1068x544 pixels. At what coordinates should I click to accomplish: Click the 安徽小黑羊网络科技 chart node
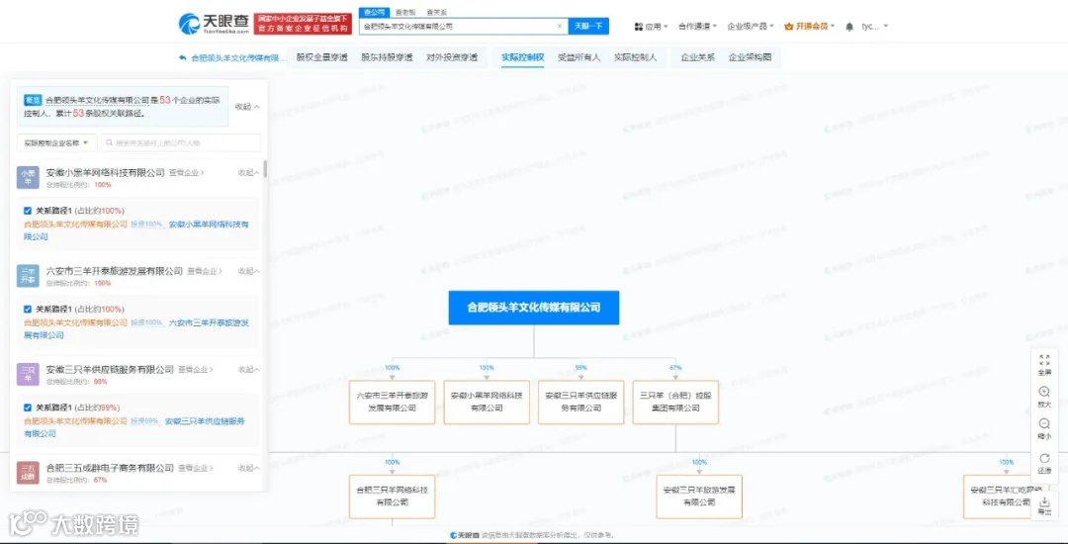487,402
